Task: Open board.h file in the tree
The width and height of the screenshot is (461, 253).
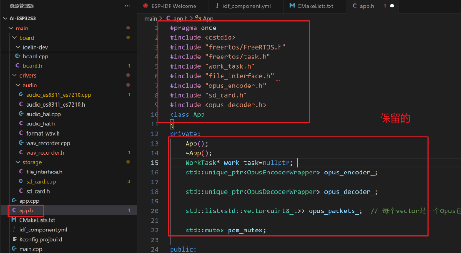Action: click(32, 66)
